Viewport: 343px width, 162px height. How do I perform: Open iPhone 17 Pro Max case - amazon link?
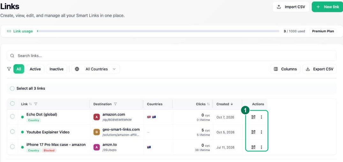pyautogui.click(x=56, y=145)
